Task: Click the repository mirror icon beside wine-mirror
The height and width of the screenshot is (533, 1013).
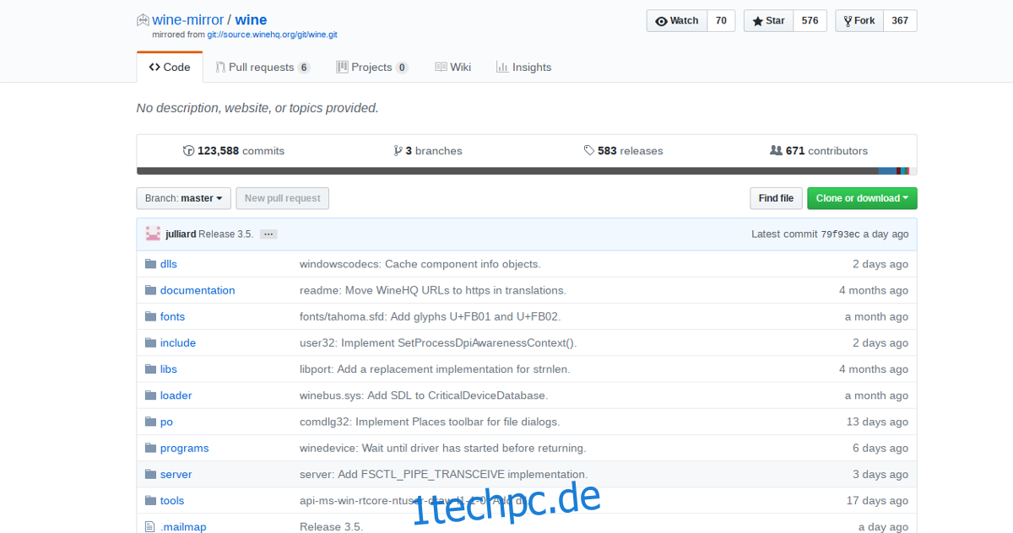Action: click(142, 20)
